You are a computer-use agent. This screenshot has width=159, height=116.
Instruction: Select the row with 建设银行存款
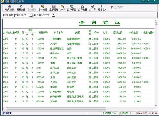click(x=78, y=49)
